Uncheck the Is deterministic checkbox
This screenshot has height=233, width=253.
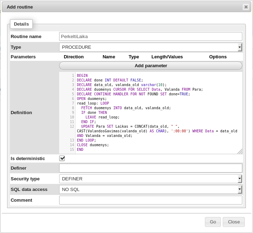[62, 158]
